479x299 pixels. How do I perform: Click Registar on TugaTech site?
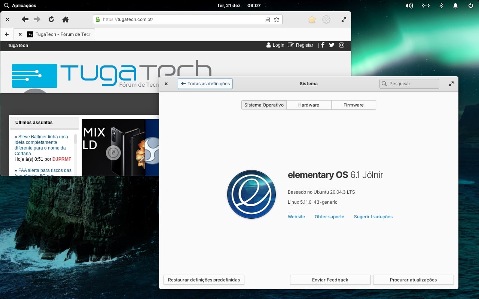tap(300, 45)
